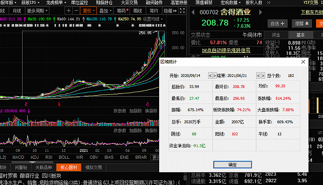
Task: Expand the 更多周期 dropdown
Action: [37, 11]
